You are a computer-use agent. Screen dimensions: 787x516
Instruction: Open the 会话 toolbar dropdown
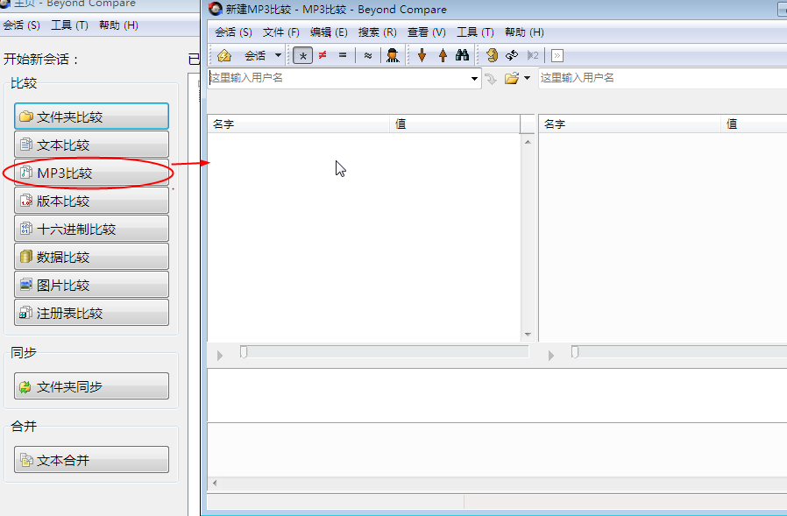pos(278,55)
